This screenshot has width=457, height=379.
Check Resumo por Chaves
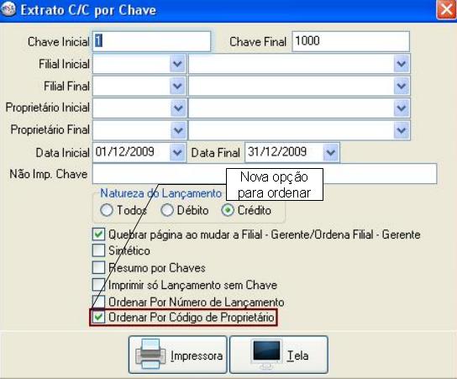[98, 267]
